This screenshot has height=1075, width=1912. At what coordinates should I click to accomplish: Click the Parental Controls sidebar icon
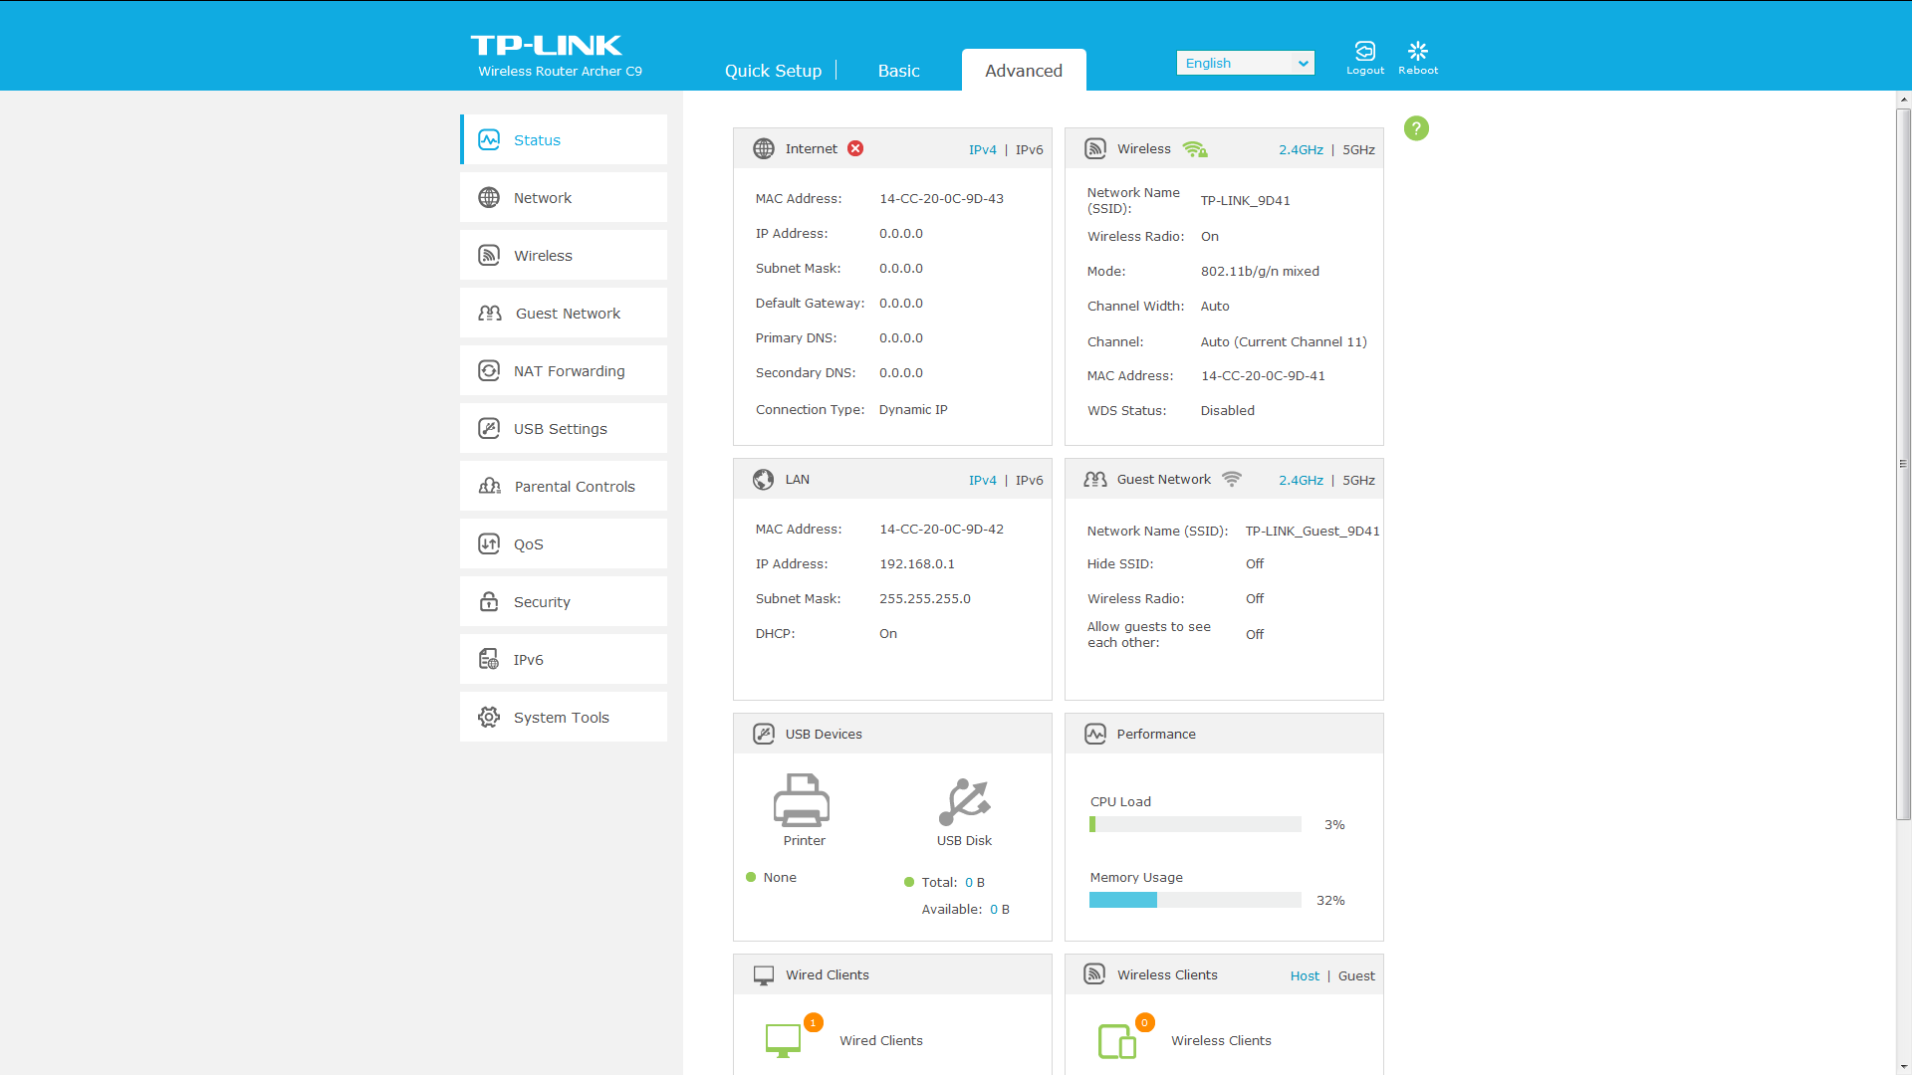[x=490, y=486]
